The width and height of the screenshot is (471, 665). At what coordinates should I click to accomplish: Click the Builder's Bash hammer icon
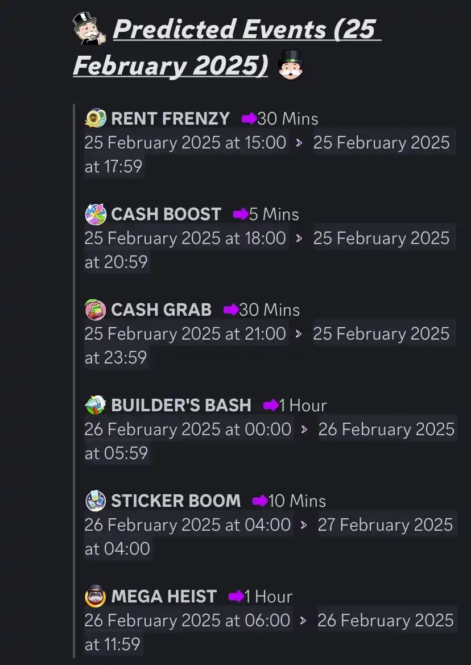(x=96, y=405)
